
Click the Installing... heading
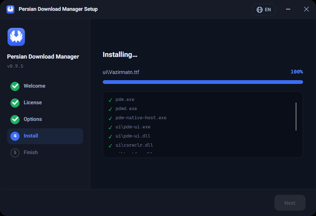[x=120, y=55]
